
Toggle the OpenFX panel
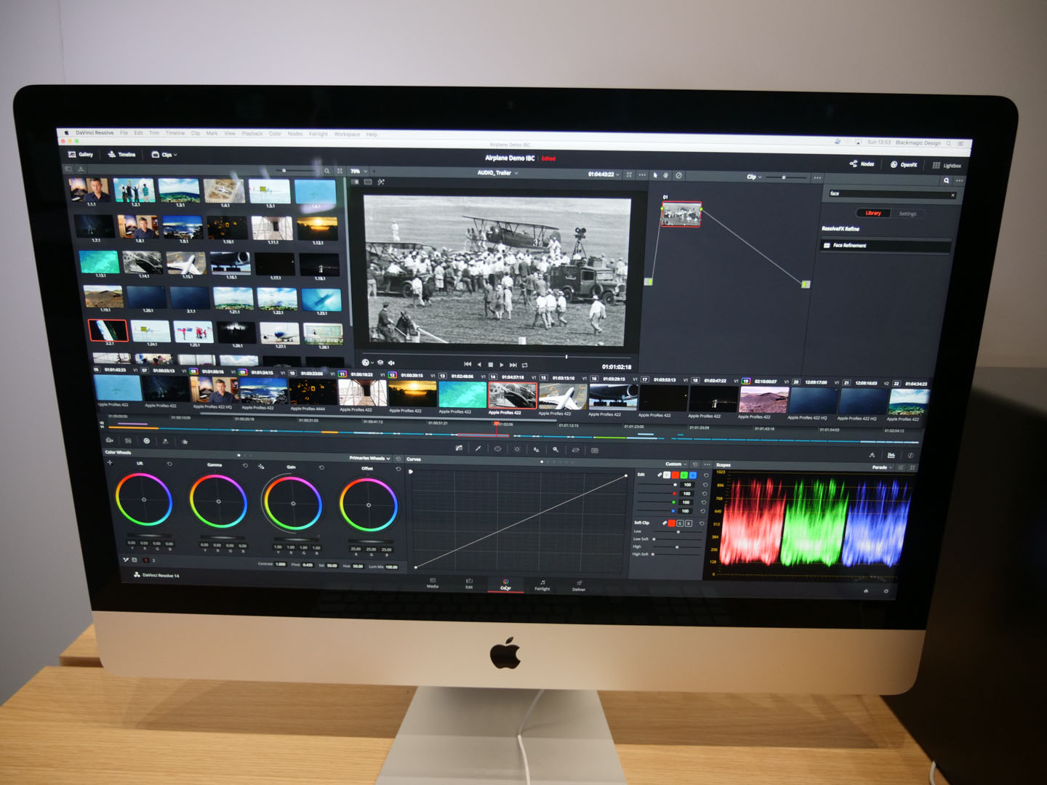tap(904, 165)
